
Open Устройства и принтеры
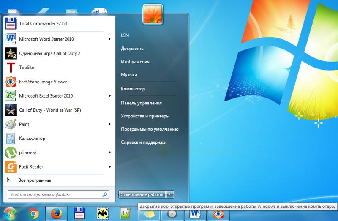pyautogui.click(x=145, y=116)
